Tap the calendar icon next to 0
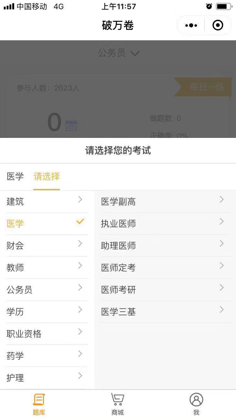Screen dimensions: 236x420 (71, 125)
